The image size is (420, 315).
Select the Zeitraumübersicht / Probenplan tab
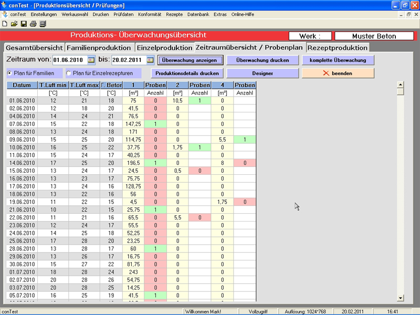(249, 47)
